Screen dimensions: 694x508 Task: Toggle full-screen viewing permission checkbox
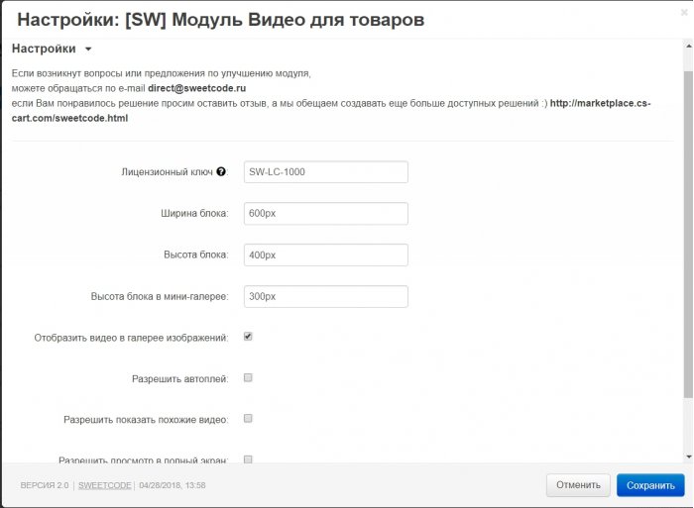(x=248, y=459)
